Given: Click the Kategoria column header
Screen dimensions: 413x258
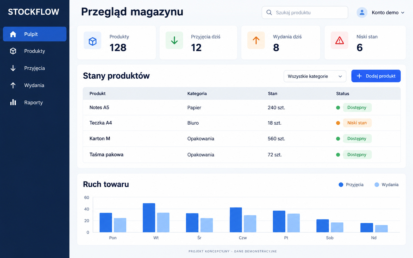Looking at the screenshot, I should pyautogui.click(x=197, y=94).
